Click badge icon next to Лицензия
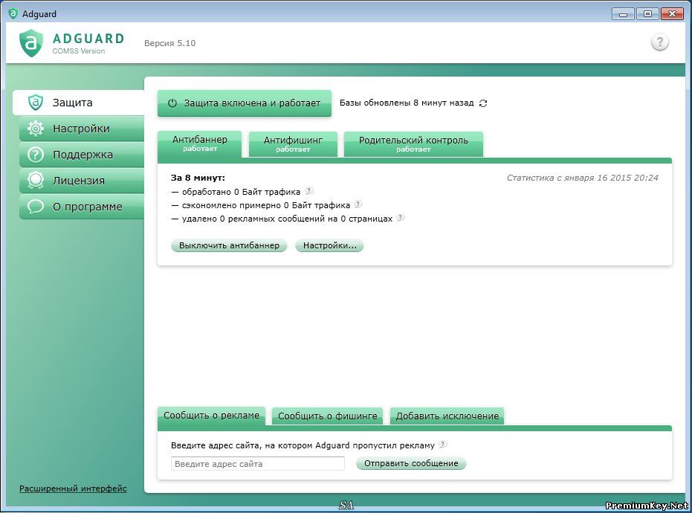The image size is (692, 513). [x=36, y=181]
